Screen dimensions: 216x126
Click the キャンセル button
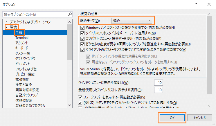coord(200,118)
